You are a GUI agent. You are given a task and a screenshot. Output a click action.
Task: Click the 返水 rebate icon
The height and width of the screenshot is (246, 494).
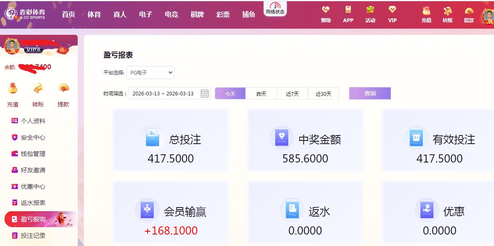click(x=292, y=210)
